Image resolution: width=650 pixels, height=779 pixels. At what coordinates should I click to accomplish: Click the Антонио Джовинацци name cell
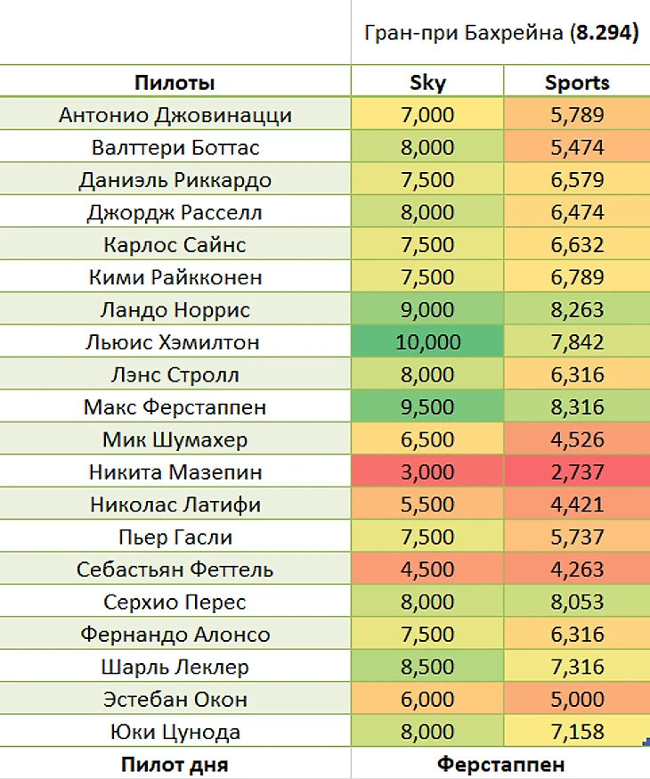[x=175, y=114]
